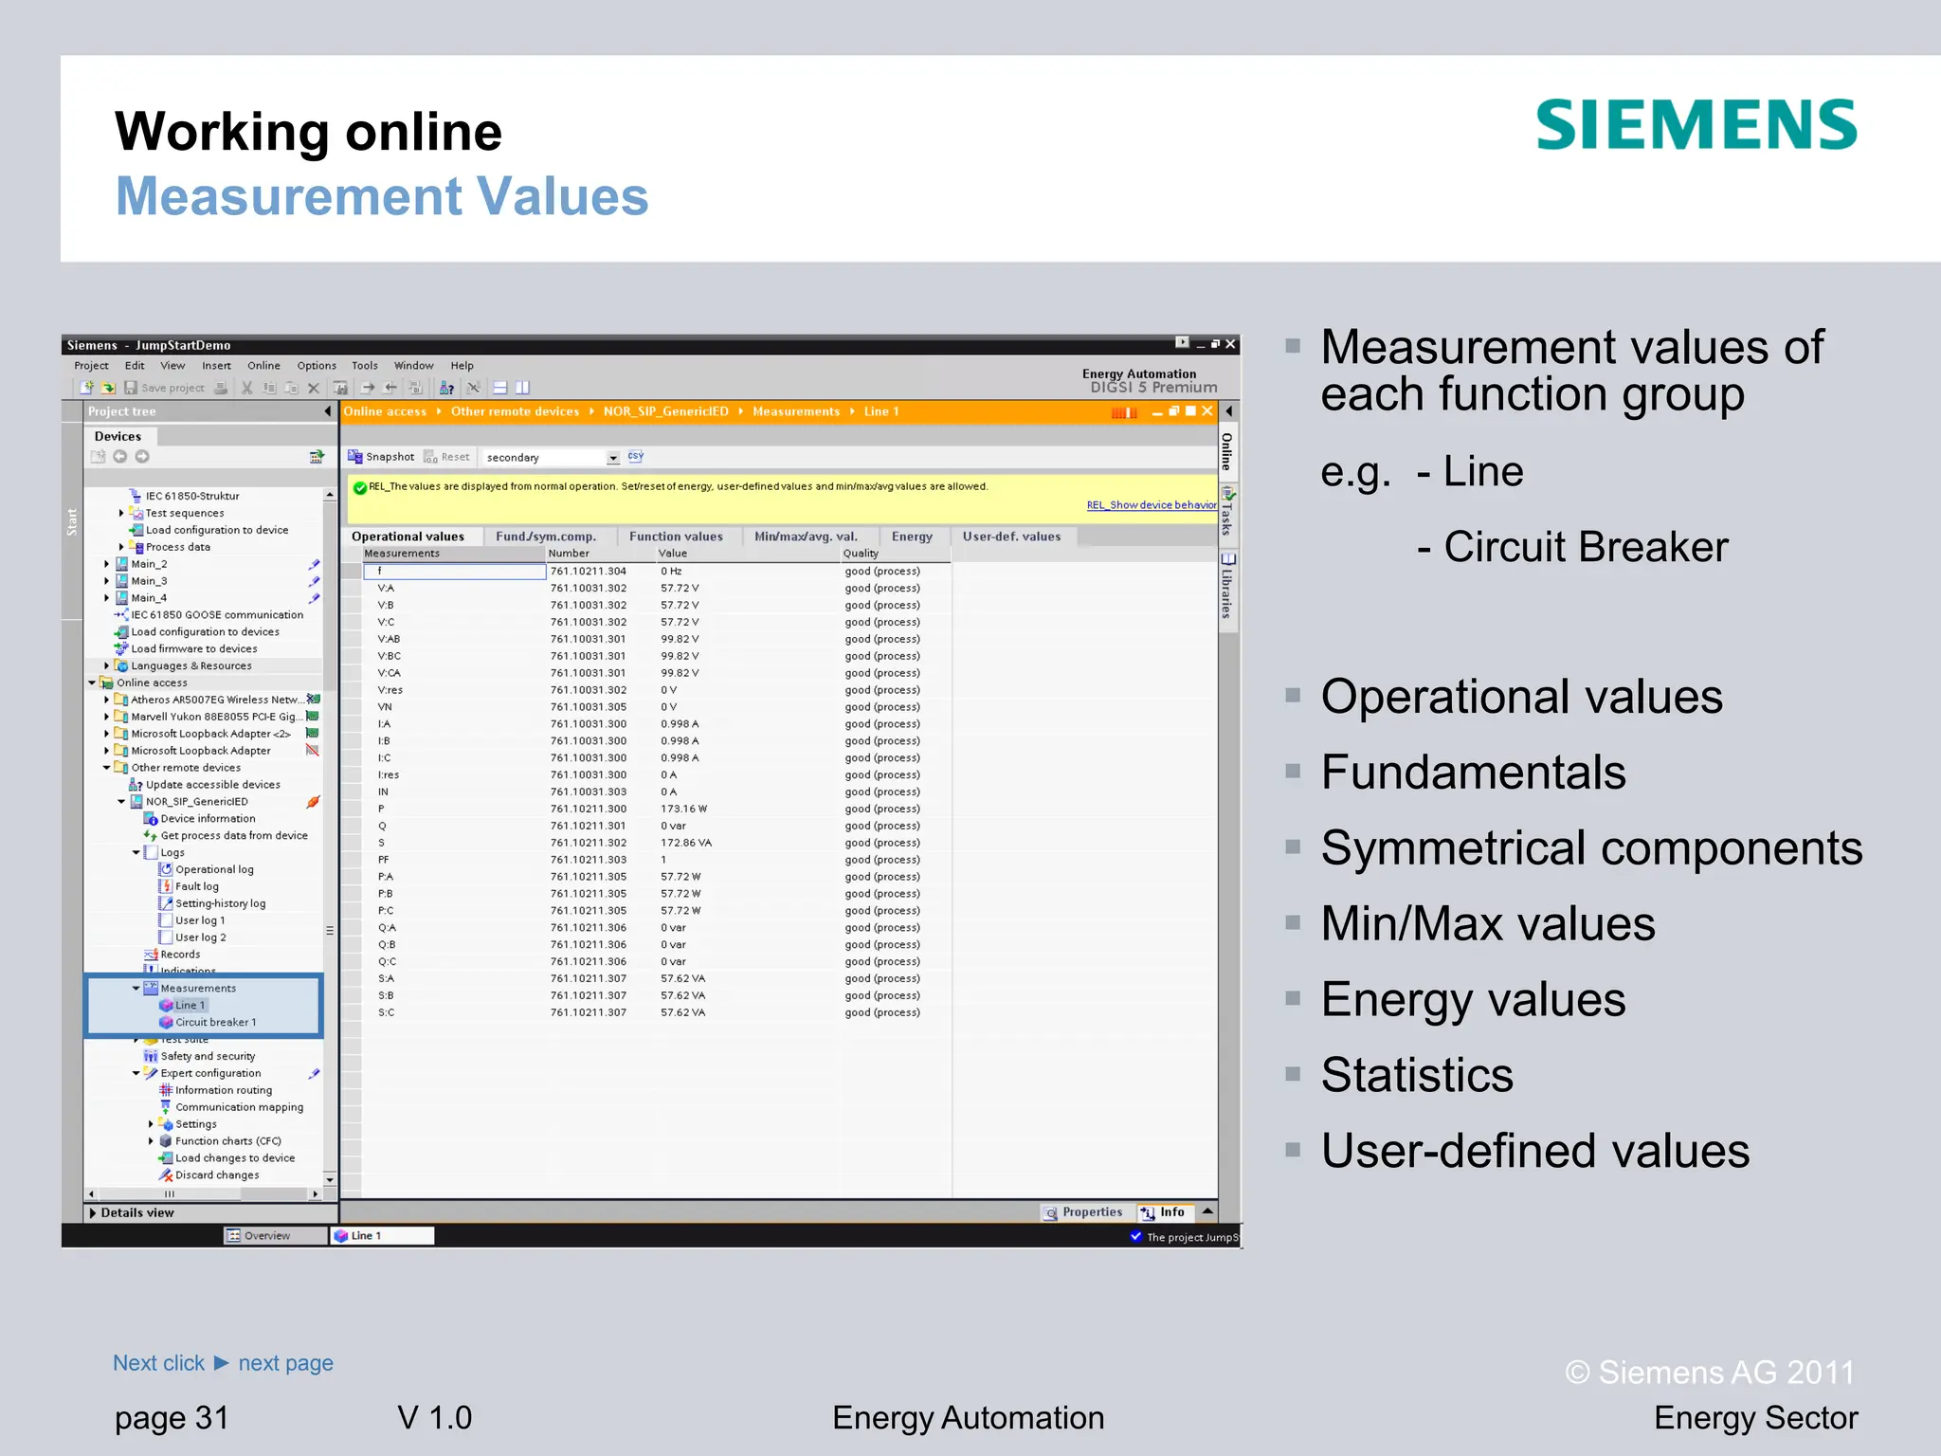Open the Online menu
Image resolution: width=1941 pixels, height=1456 pixels.
point(263,366)
